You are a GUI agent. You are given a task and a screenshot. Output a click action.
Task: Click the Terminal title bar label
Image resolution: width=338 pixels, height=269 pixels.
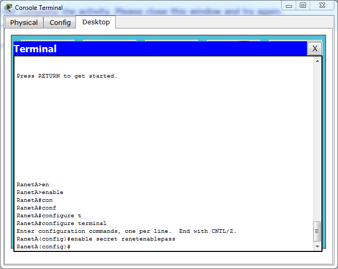[35, 49]
